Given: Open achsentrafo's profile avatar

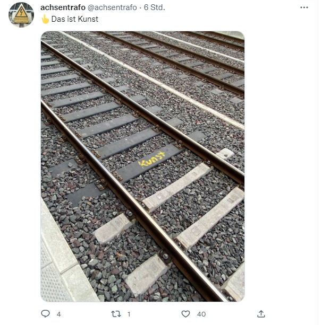Looking at the screenshot, I should click(21, 15).
